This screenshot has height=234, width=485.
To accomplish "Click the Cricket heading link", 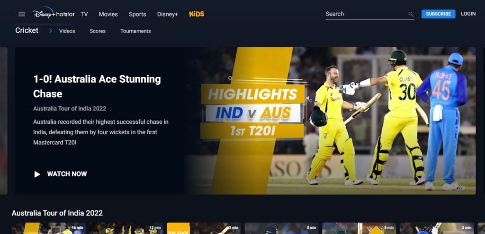I will click(x=27, y=30).
